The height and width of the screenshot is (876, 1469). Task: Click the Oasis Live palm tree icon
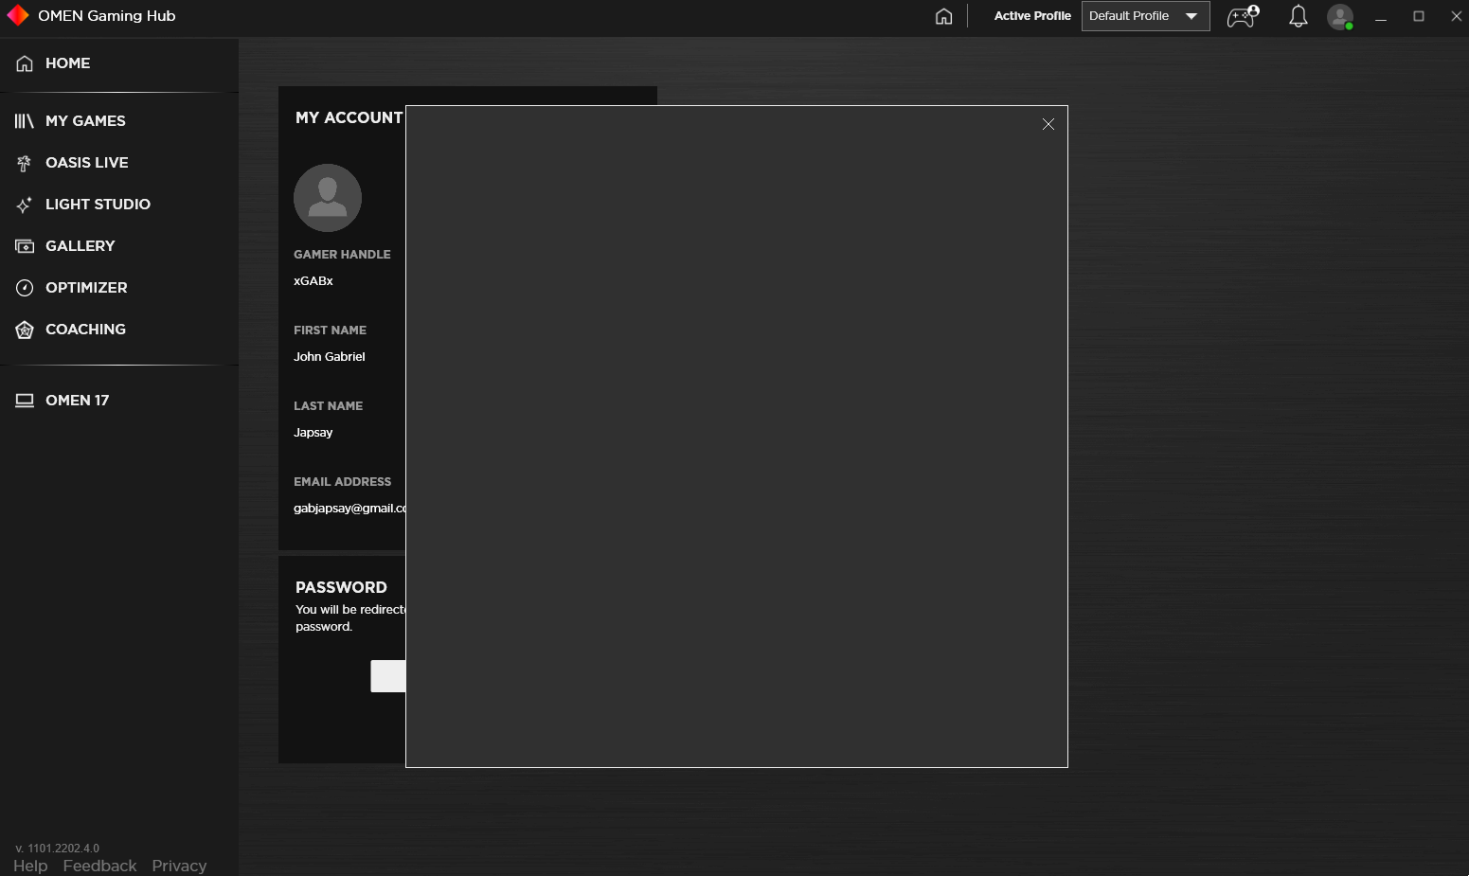pyautogui.click(x=25, y=163)
